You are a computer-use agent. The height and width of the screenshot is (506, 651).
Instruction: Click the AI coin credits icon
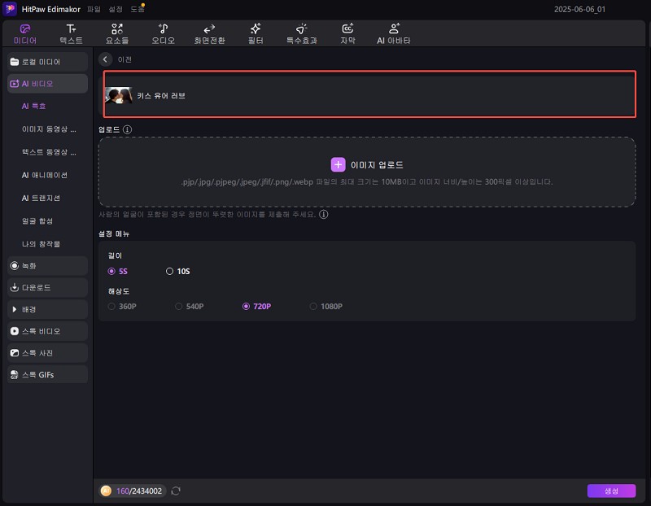pos(107,491)
